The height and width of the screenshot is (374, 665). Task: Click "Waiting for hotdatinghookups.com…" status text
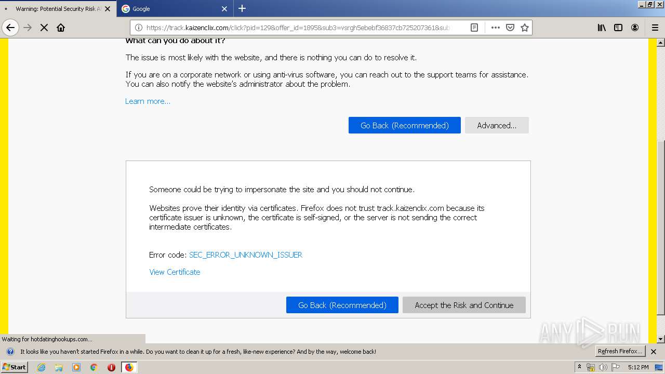[47, 339]
